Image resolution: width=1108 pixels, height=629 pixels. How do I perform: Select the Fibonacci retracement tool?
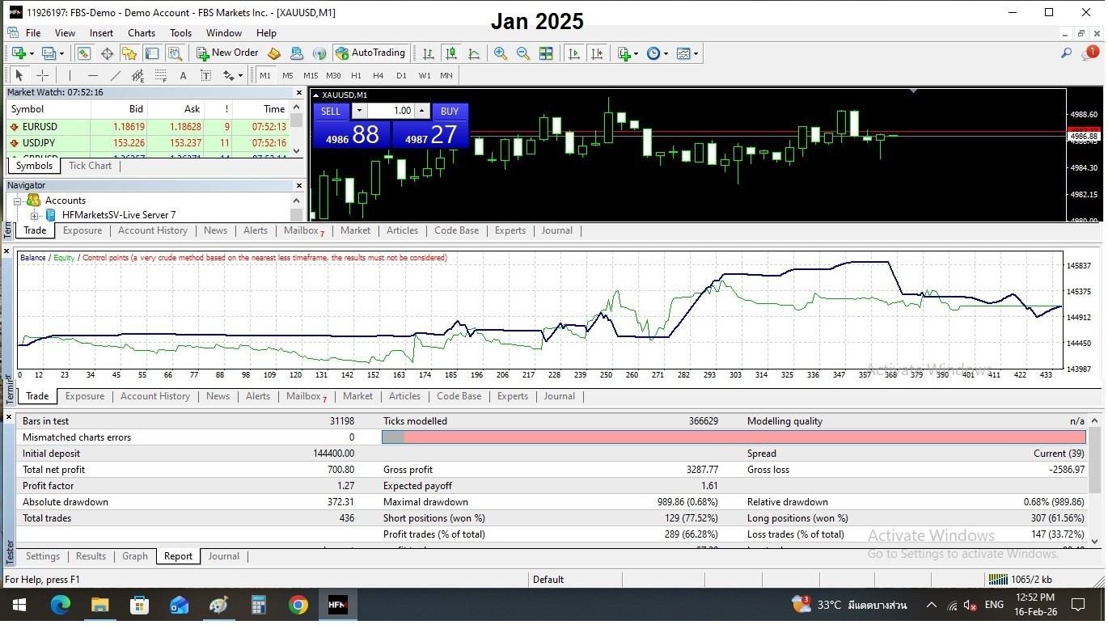click(x=160, y=75)
